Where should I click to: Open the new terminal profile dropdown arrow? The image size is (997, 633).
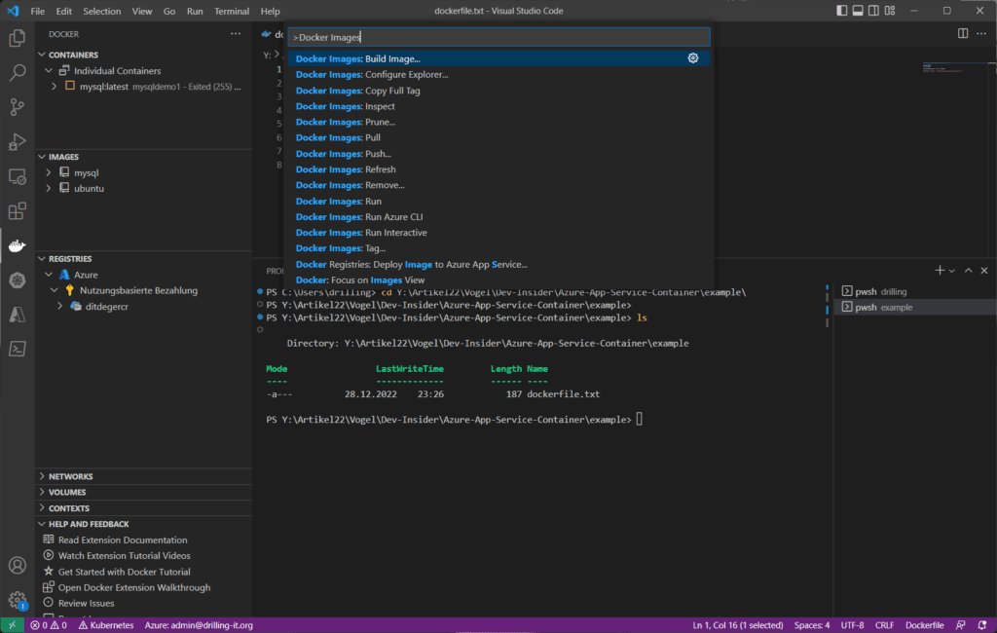tap(952, 271)
